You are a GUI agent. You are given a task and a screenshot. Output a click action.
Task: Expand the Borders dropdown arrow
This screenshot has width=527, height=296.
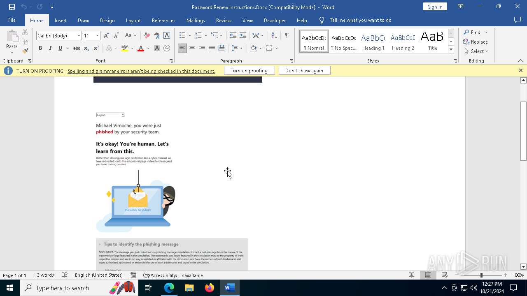pos(277,48)
